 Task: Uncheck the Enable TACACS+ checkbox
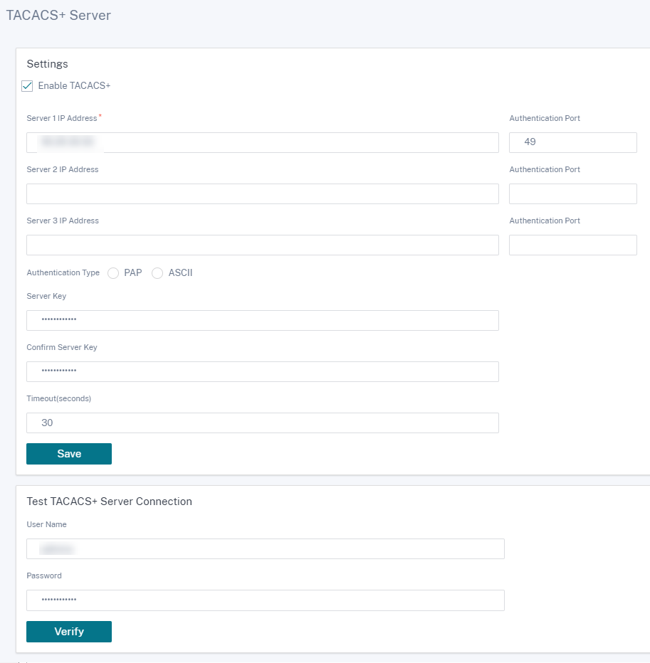click(27, 86)
